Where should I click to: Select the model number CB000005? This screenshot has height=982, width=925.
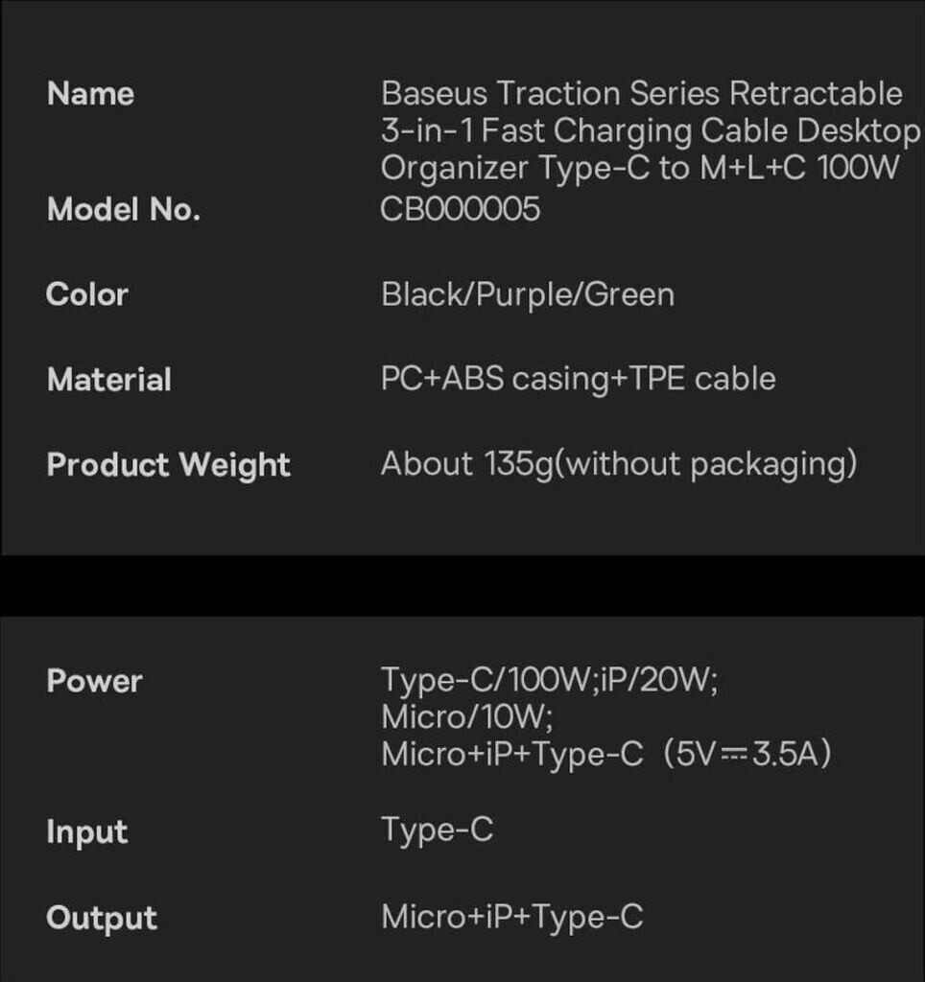461,209
